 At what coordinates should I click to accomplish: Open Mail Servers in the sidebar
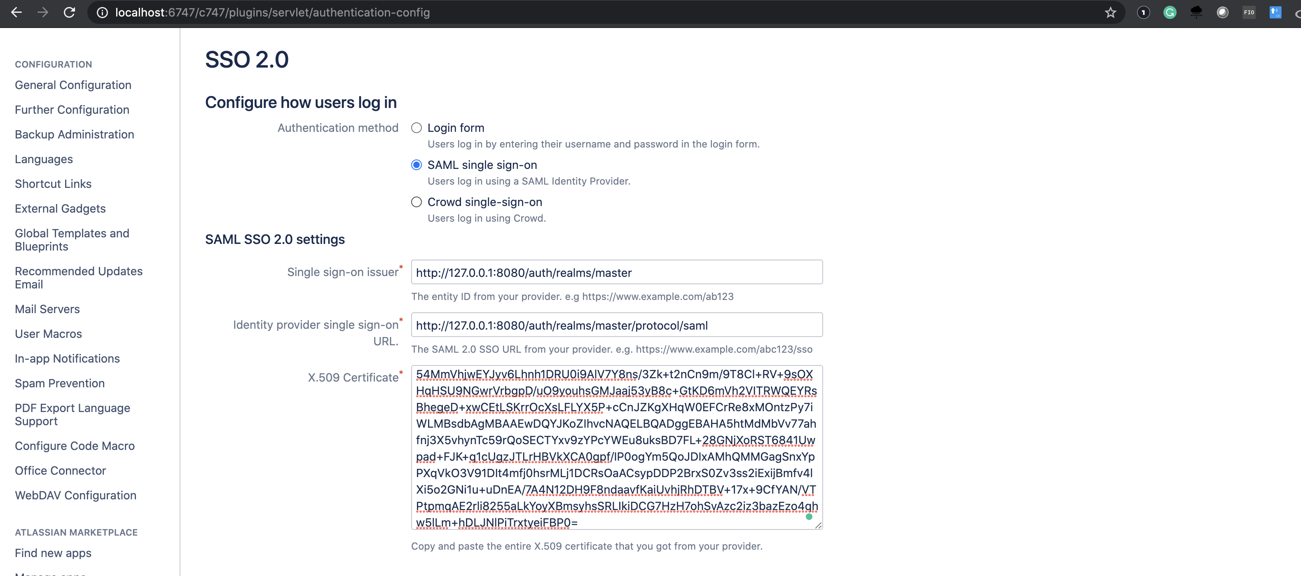[x=47, y=309]
